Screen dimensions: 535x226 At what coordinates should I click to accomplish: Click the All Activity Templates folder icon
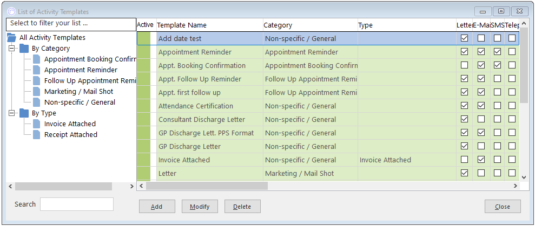pos(11,37)
